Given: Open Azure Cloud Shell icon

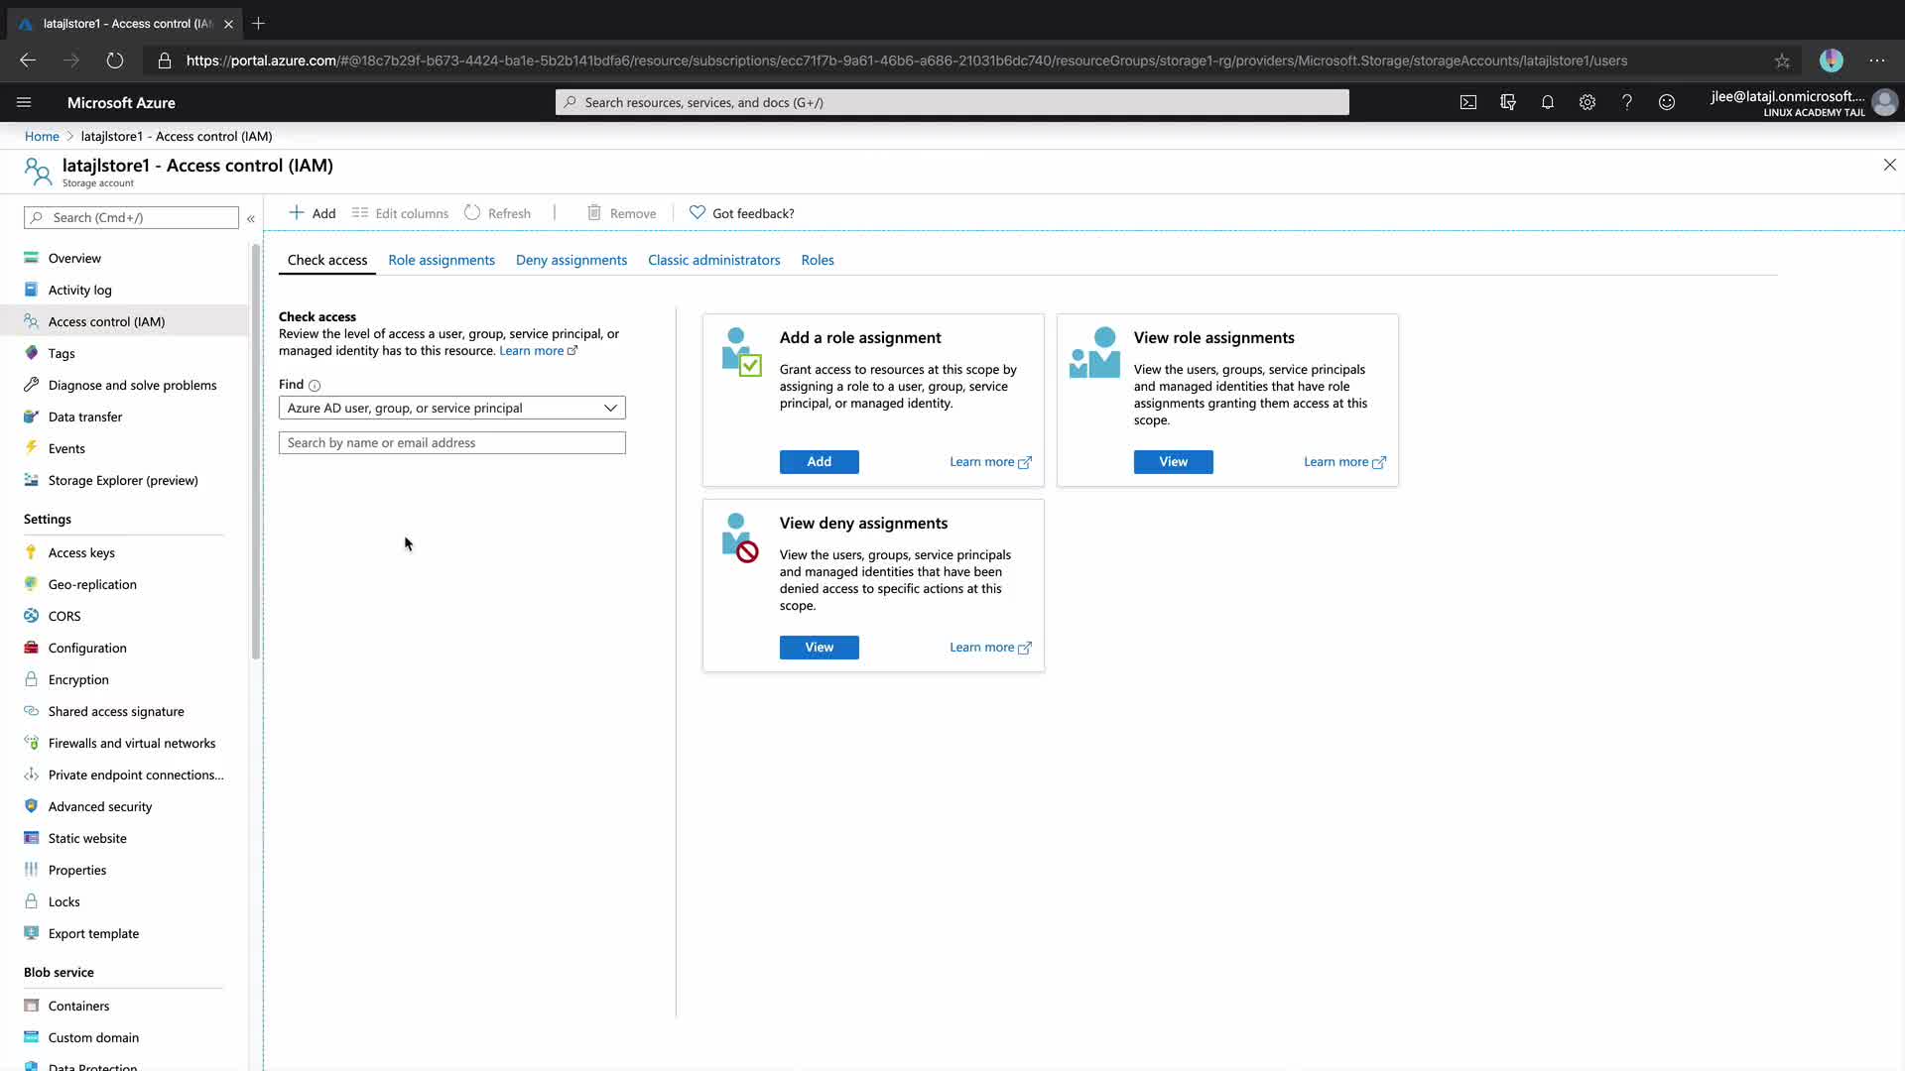Looking at the screenshot, I should point(1467,102).
